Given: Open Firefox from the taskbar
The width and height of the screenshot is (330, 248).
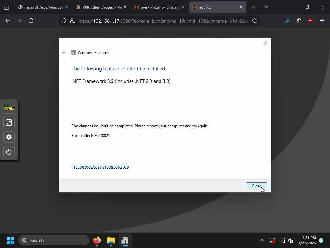Looking at the screenshot, I should [x=97, y=240].
